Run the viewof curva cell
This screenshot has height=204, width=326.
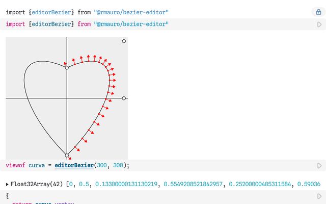tap(319, 166)
